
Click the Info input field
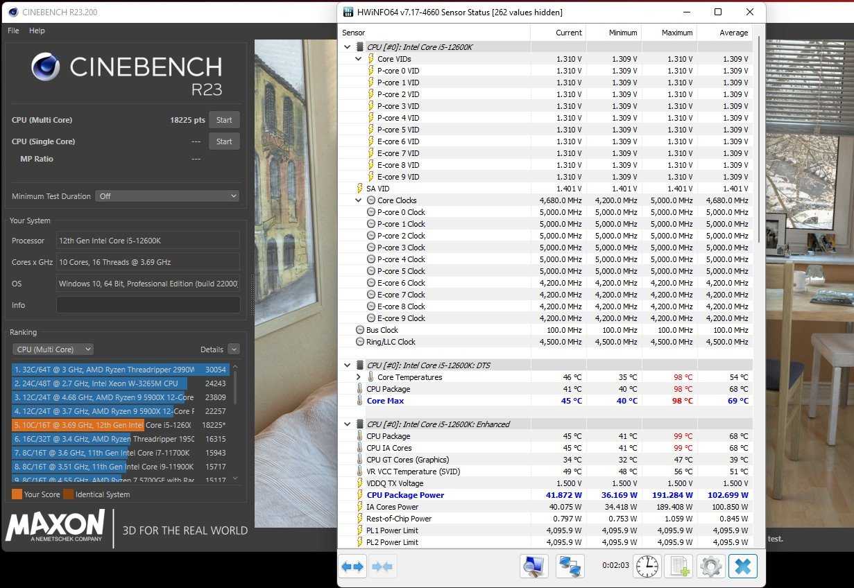148,305
